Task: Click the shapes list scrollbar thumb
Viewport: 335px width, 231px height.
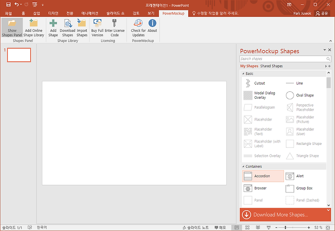Action: point(328,82)
